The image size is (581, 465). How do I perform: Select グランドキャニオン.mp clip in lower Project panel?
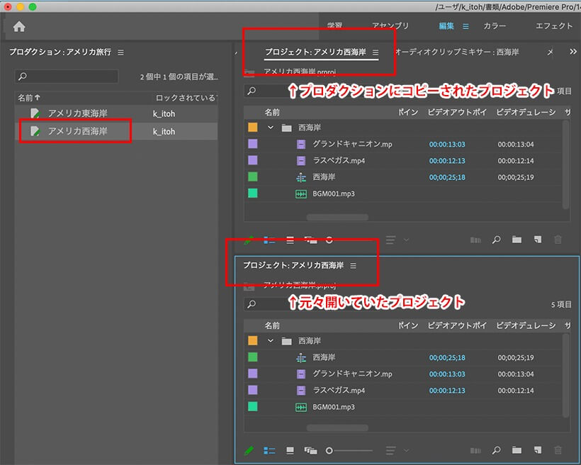352,374
